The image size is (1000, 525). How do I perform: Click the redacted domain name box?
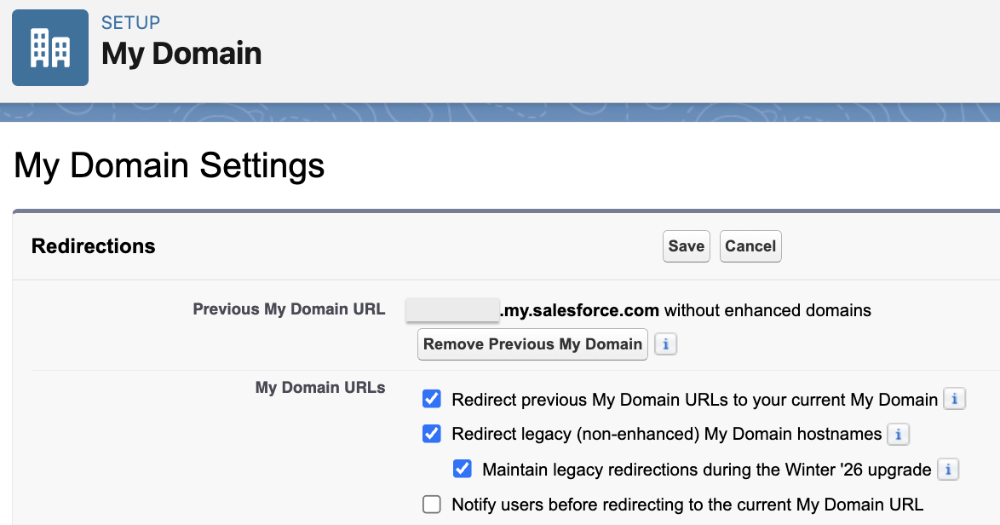click(x=452, y=310)
